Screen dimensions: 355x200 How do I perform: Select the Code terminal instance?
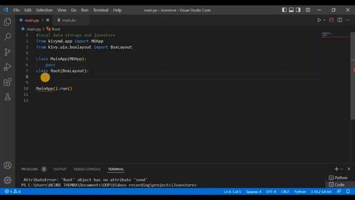click(x=337, y=184)
